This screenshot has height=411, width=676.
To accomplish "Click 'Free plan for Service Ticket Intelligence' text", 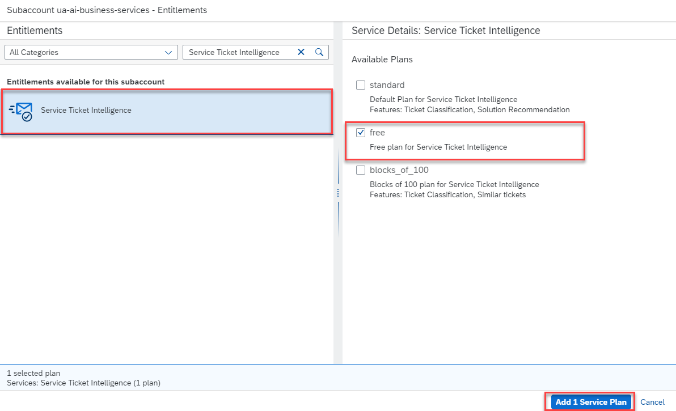I will 438,147.
